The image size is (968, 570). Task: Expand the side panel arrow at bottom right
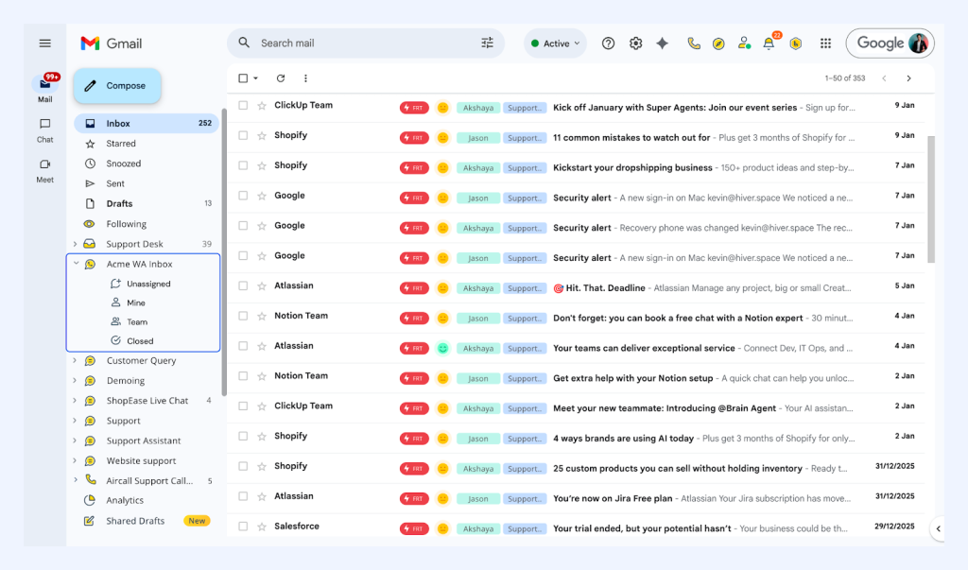pos(939,528)
